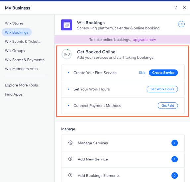
Task: Open Wix Forms & Payments section
Action: [x=24, y=60]
